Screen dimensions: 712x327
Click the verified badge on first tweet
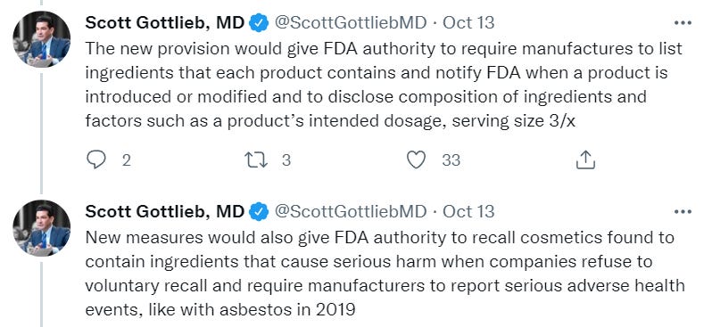coord(259,22)
